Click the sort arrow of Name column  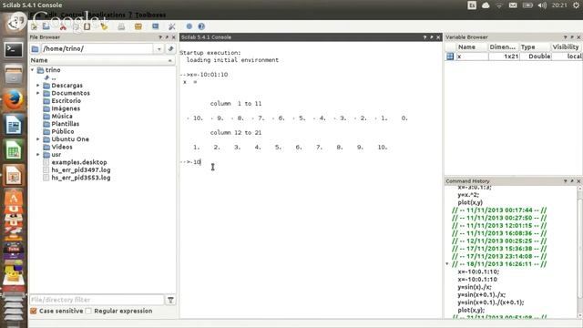coord(170,60)
